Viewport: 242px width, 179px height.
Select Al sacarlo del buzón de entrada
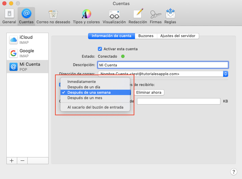click(x=95, y=108)
